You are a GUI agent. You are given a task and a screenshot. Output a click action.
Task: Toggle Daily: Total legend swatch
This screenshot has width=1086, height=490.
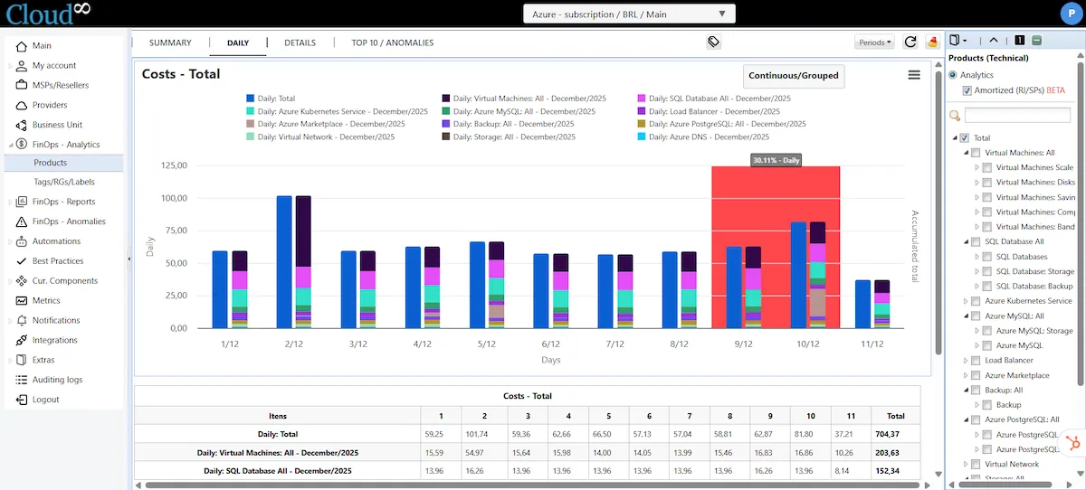(251, 99)
